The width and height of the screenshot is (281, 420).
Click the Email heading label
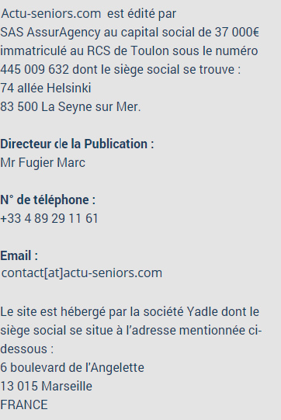coord(19,255)
